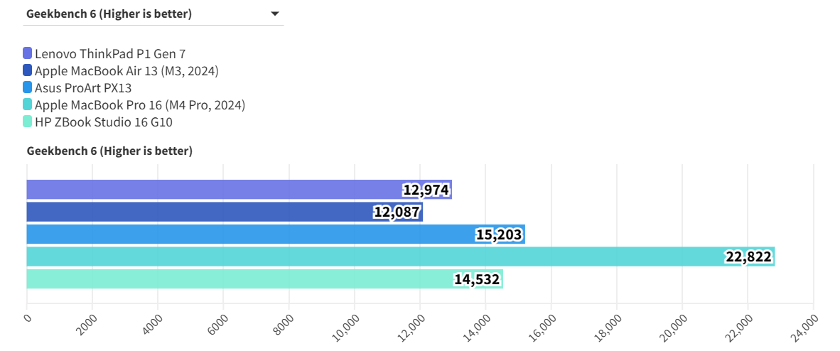The height and width of the screenshot is (351, 840).
Task: Click the Lenovo ThinkPad bar showing 12,974
Action: 213,190
